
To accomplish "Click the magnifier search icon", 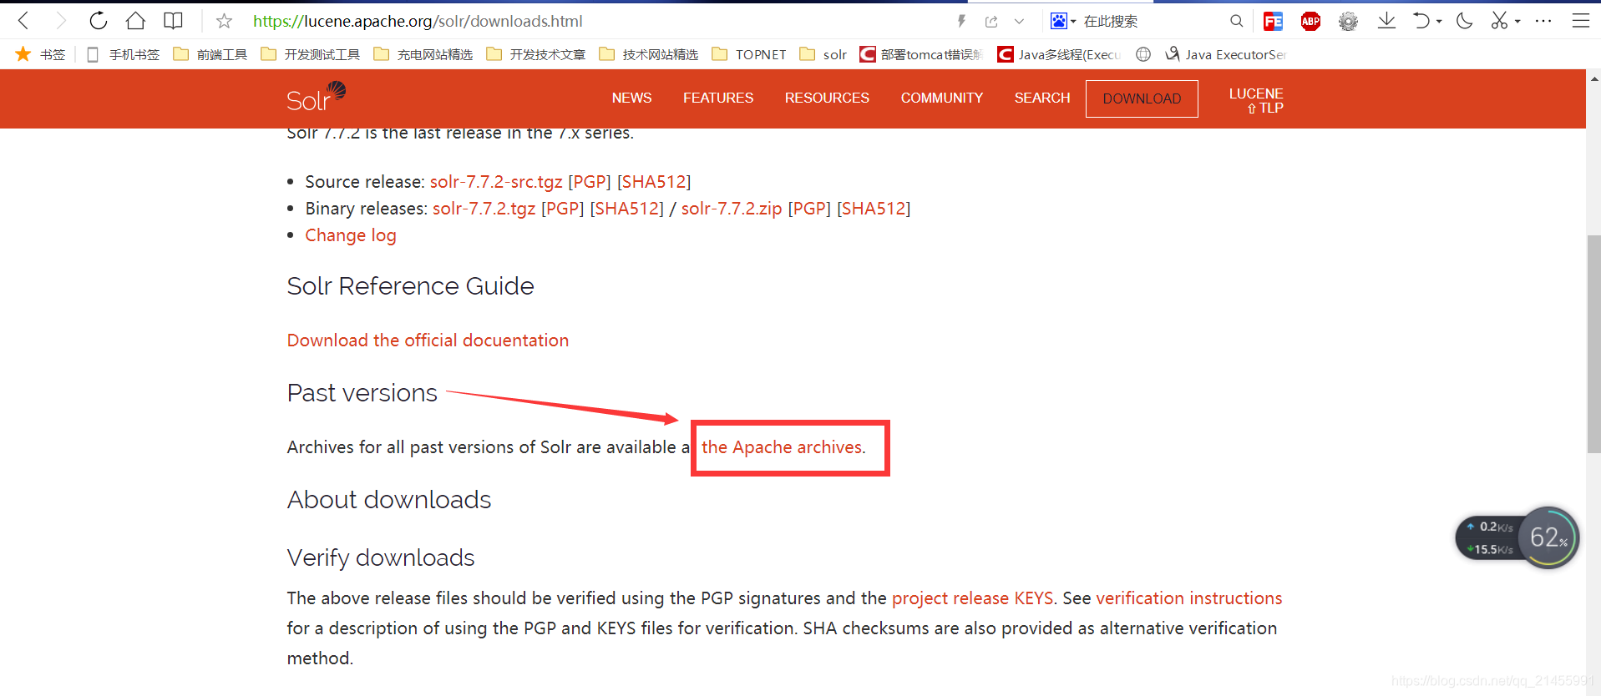I will (1236, 21).
